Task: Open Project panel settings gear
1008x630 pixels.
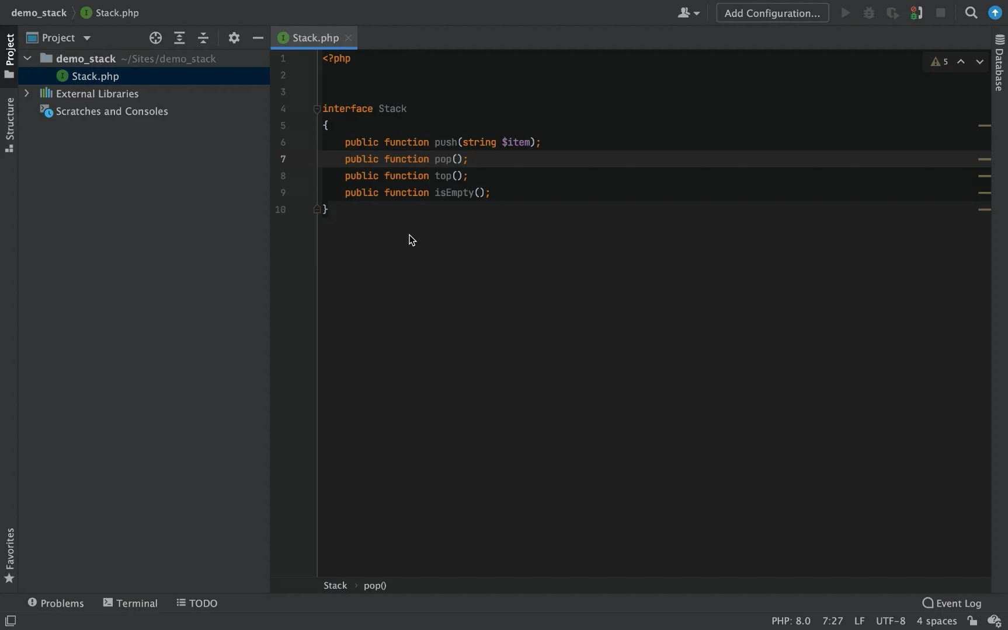Action: [234, 38]
